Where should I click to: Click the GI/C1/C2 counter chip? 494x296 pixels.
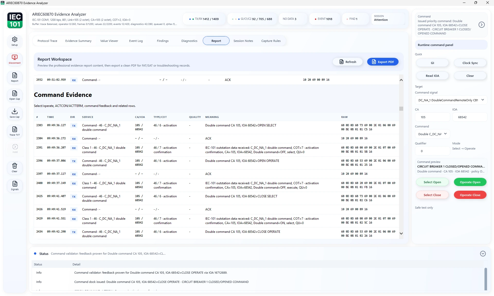[252, 19]
